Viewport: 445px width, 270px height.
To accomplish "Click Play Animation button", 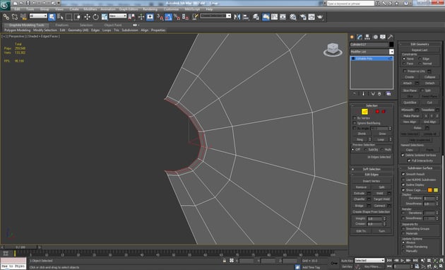I will (402, 260).
